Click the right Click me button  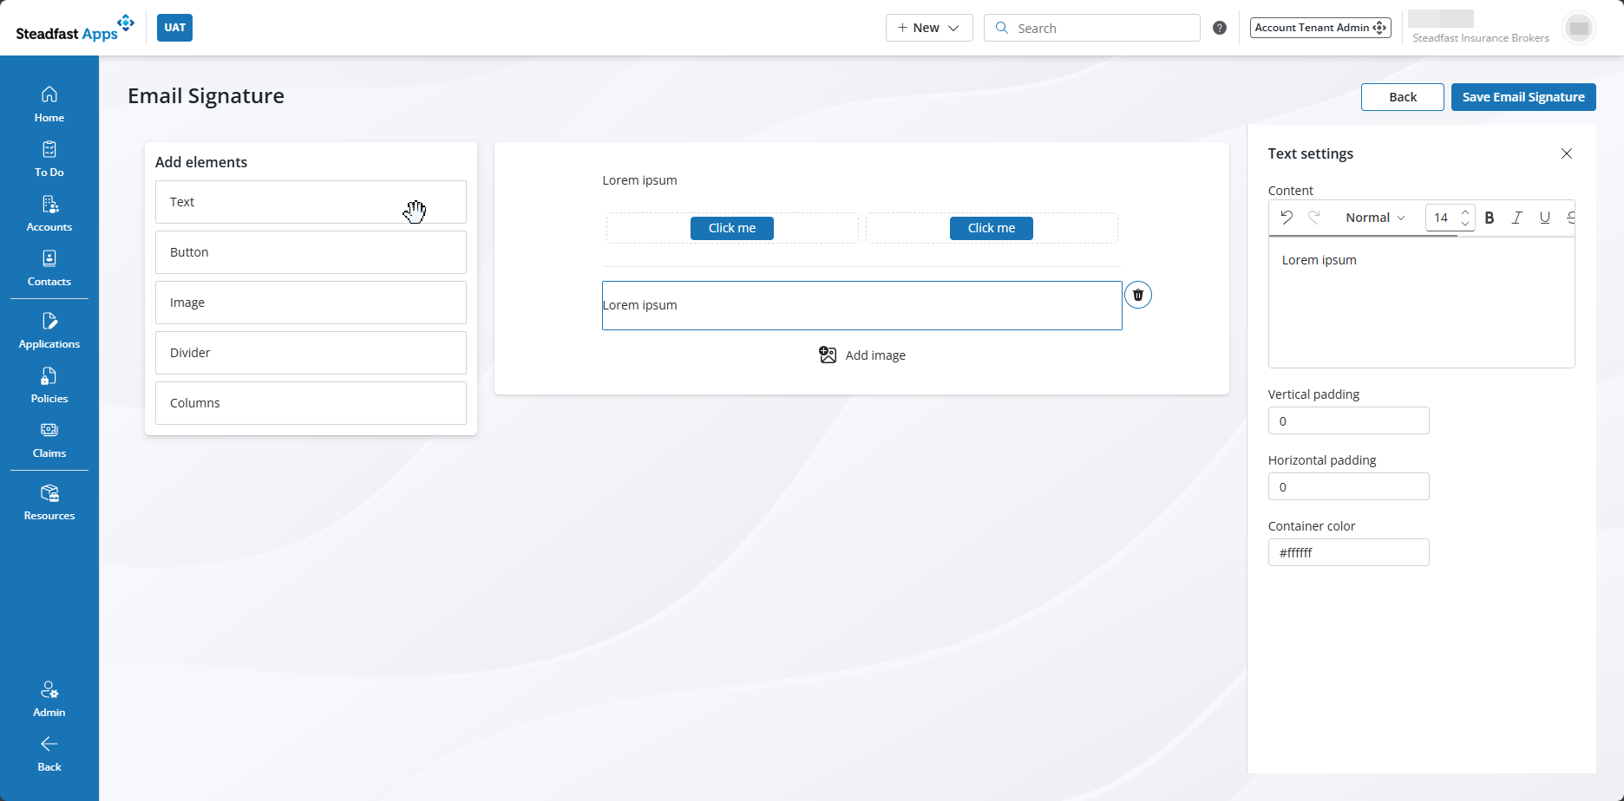(992, 228)
